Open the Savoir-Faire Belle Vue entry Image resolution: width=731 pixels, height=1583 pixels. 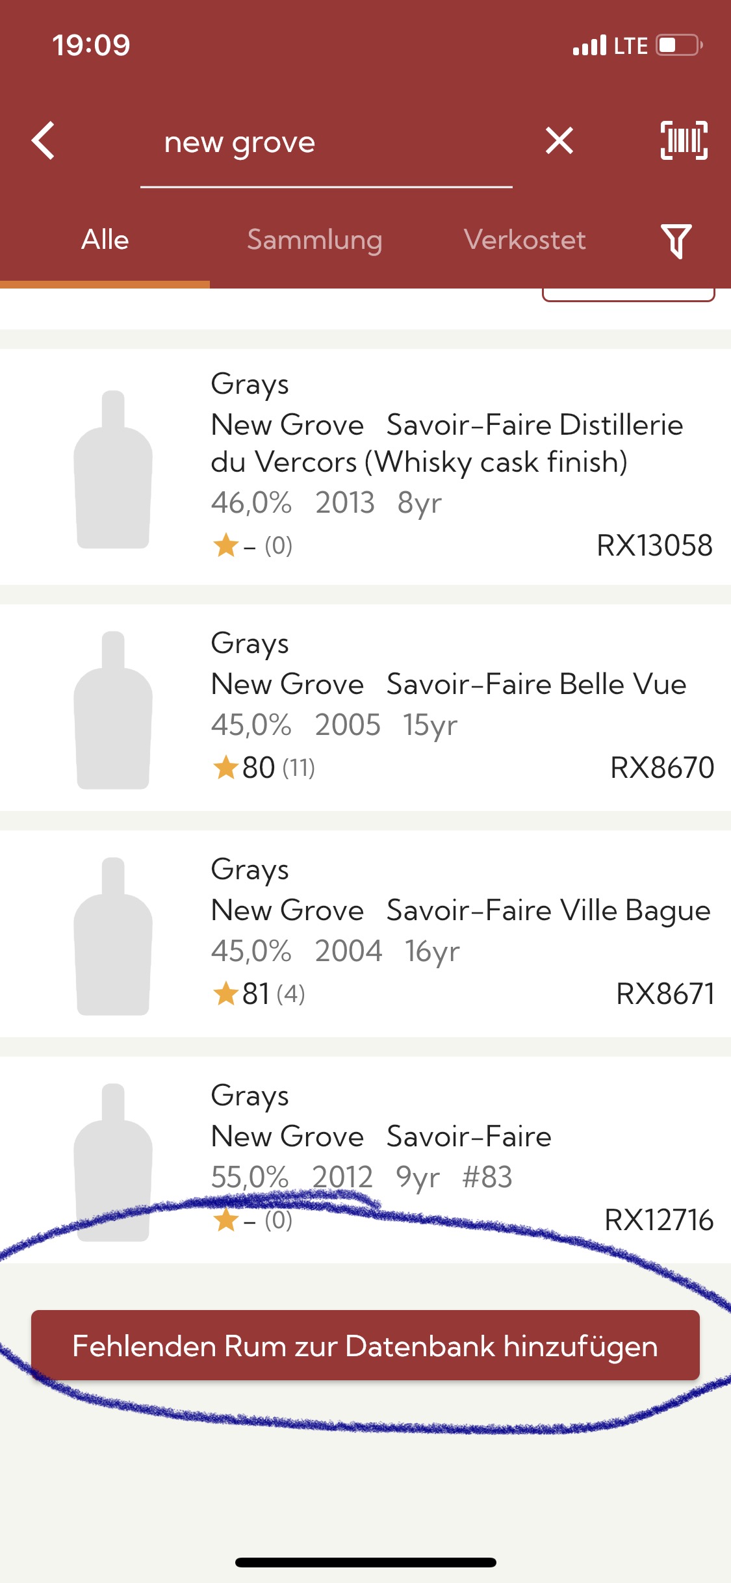(x=365, y=707)
